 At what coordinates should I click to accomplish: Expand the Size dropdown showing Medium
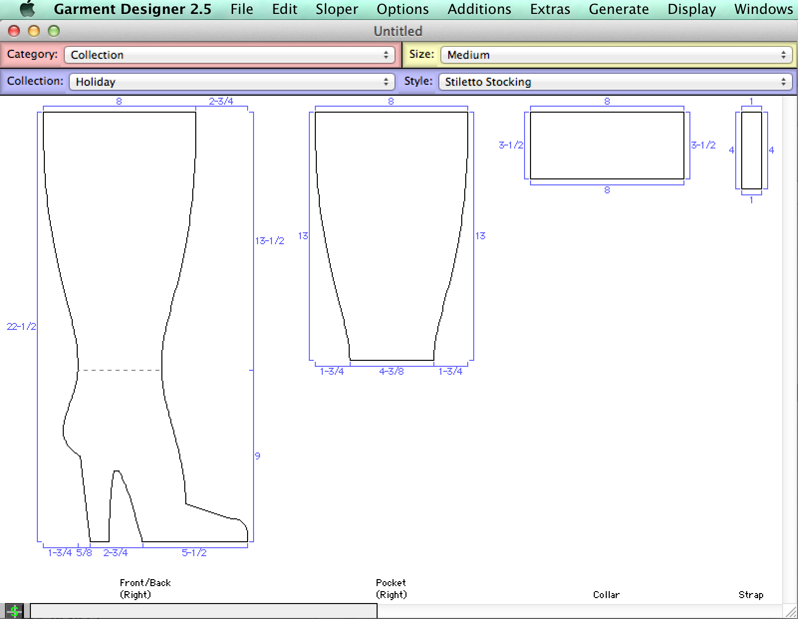[616, 55]
